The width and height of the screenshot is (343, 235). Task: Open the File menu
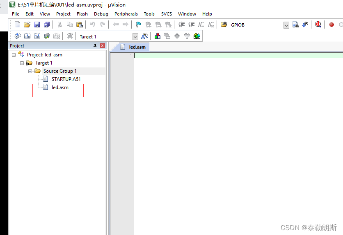[x=16, y=14]
